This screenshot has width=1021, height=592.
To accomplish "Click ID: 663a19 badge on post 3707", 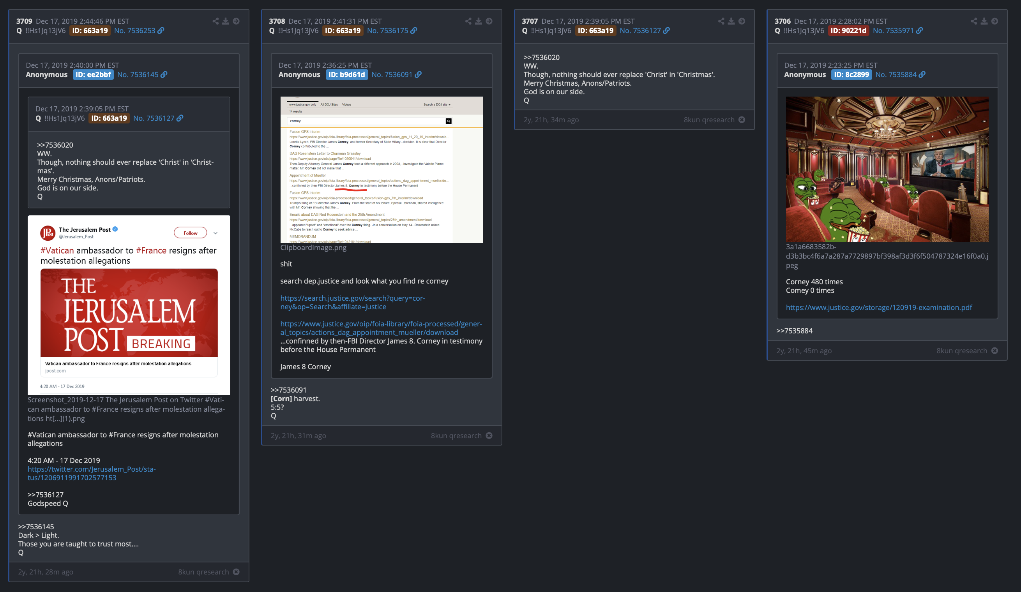I will (595, 30).
